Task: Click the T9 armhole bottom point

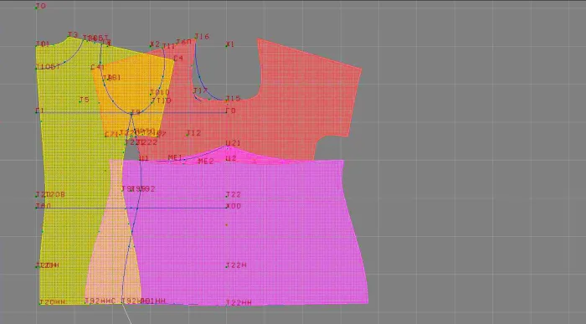Action: click(x=131, y=113)
